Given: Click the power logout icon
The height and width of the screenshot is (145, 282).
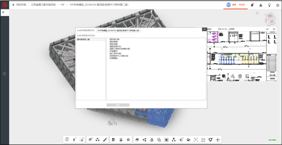Looking at the screenshot, I should pyautogui.click(x=278, y=5).
